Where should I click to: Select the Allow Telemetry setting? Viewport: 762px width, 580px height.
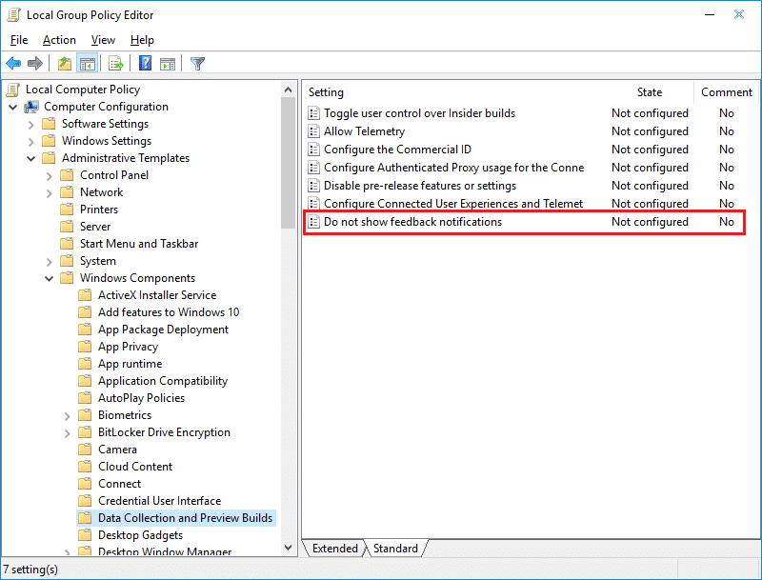(364, 131)
